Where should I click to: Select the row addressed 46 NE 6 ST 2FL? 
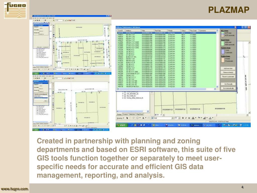(167, 57)
